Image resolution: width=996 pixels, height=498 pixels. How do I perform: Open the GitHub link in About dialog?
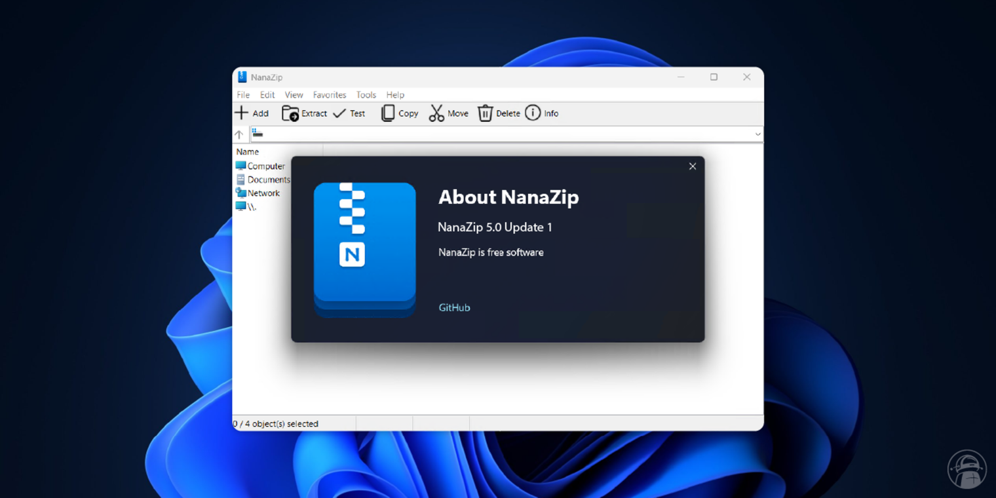coord(454,307)
